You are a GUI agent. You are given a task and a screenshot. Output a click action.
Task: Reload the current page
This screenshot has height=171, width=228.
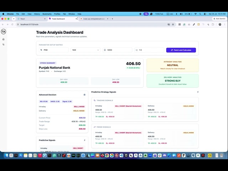click(12, 25)
